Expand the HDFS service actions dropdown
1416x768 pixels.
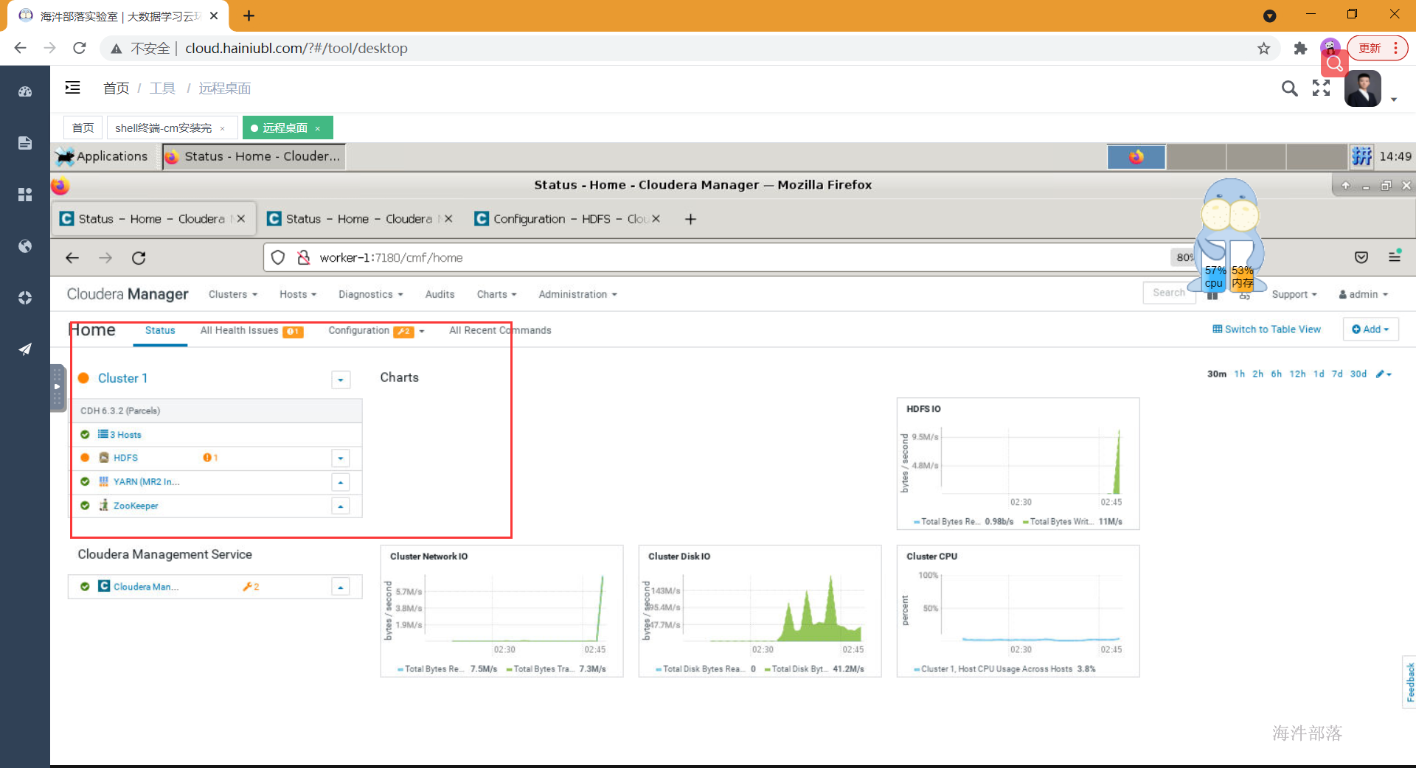pos(340,458)
